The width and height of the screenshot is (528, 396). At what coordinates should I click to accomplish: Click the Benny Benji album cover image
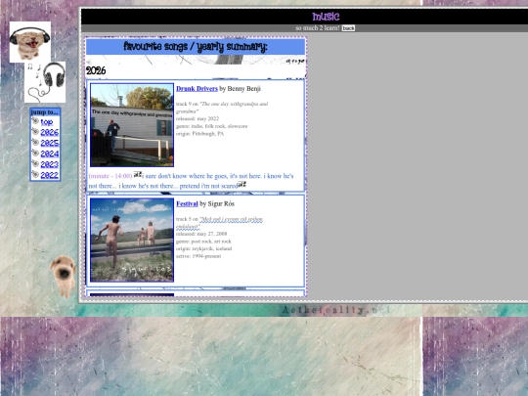click(x=132, y=125)
